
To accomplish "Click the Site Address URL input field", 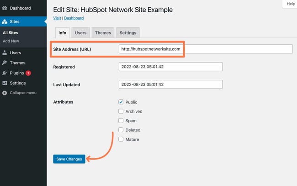I will pos(206,49).
